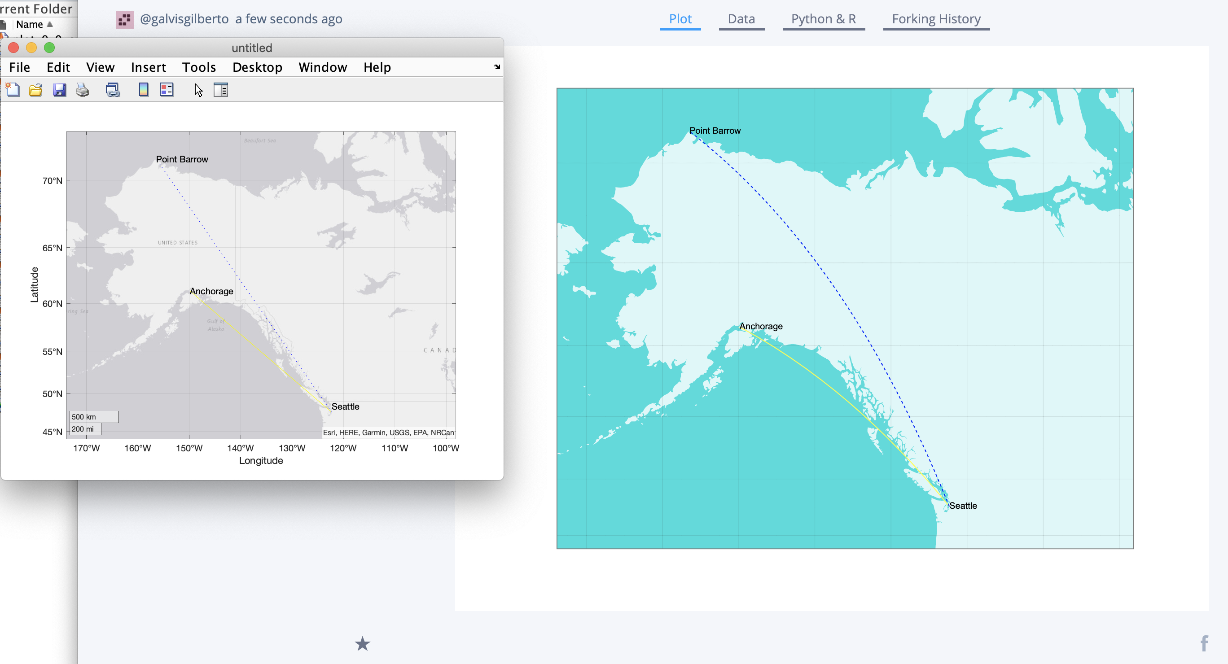Screen dimensions: 1228x664
Task: Click the 150°W longitude tick label
Action: (189, 448)
